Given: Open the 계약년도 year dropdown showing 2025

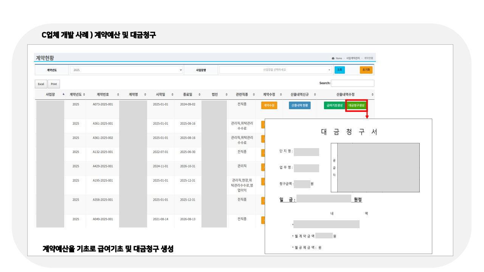Looking at the screenshot, I should point(125,70).
